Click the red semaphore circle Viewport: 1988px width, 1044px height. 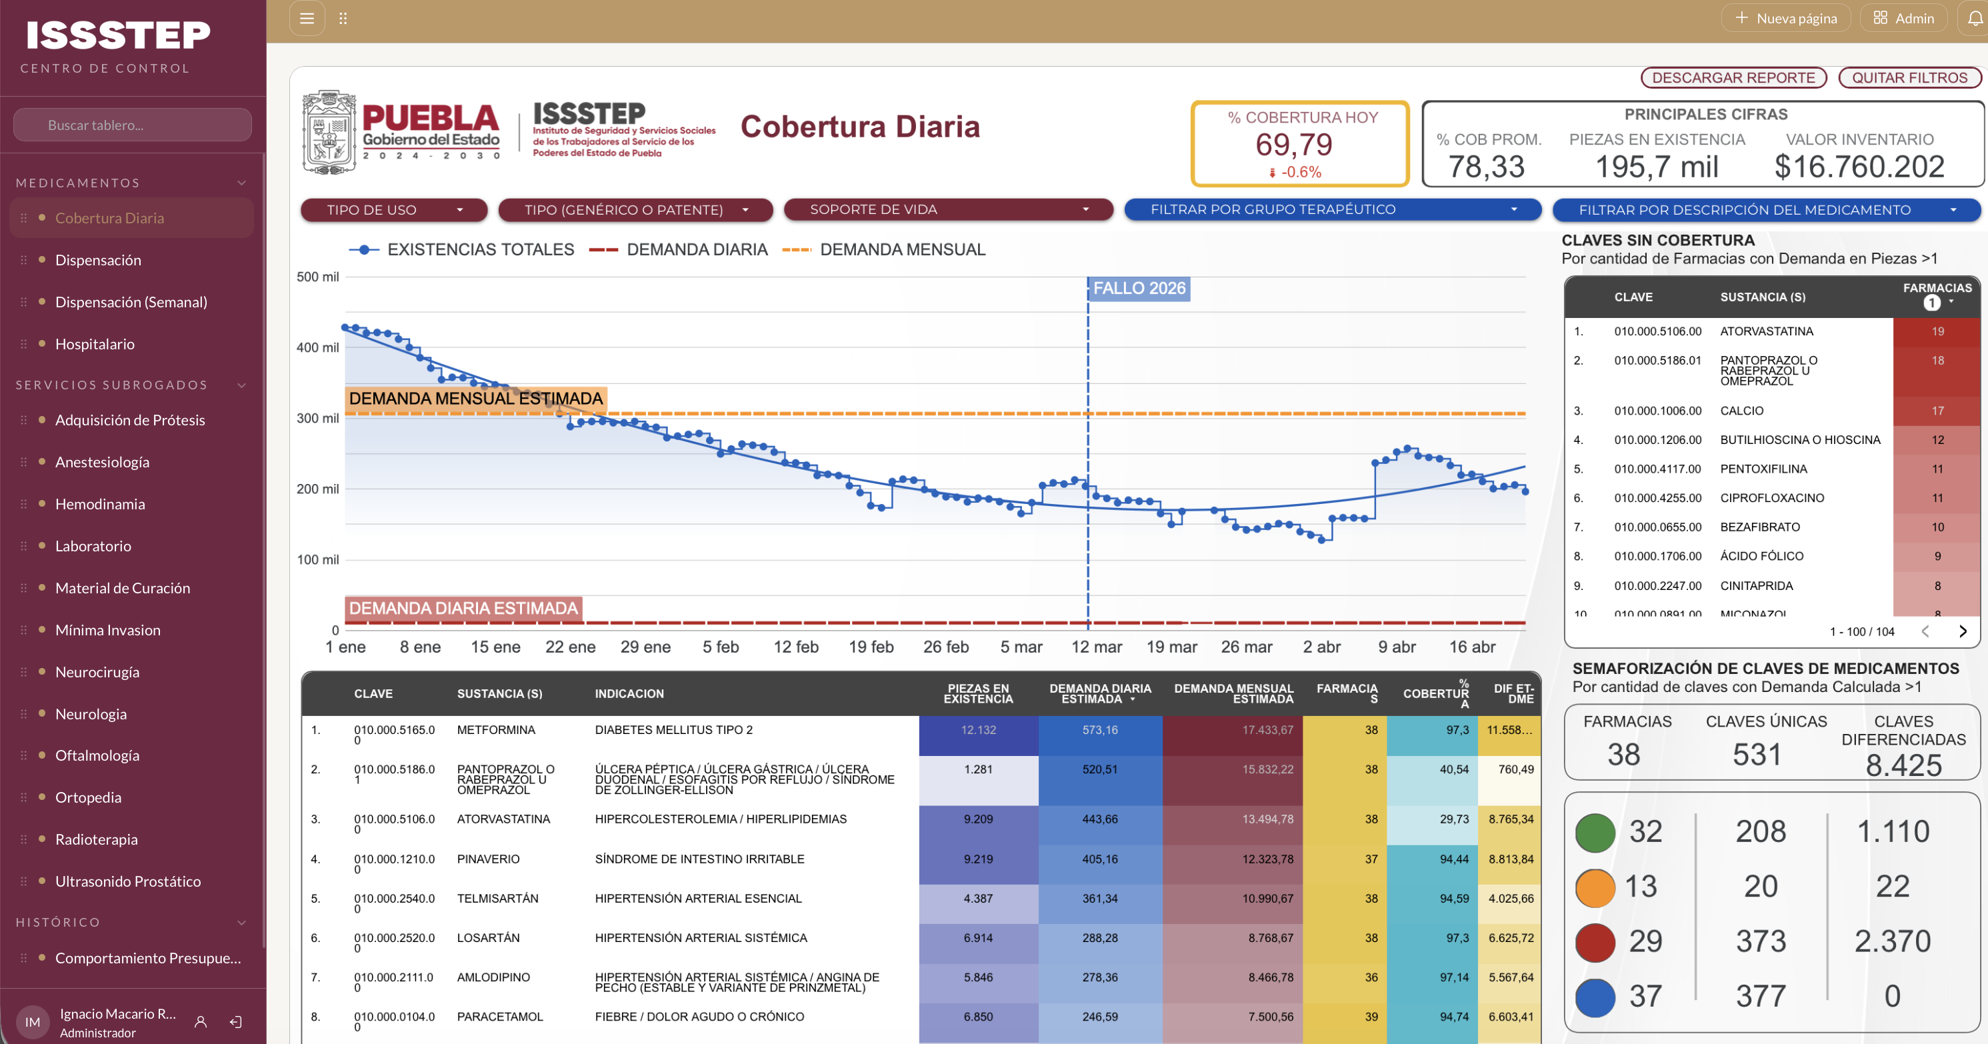[1595, 942]
